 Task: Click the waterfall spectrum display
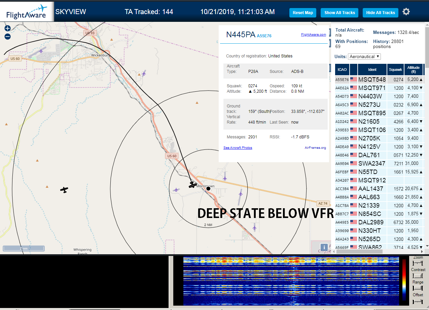pyautogui.click(x=291, y=281)
